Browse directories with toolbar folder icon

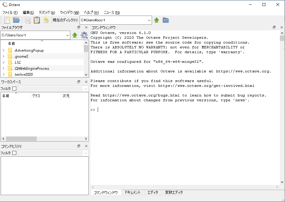point(166,20)
